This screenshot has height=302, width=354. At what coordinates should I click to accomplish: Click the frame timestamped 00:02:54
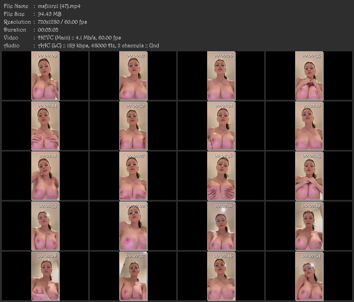pyautogui.click(x=309, y=276)
